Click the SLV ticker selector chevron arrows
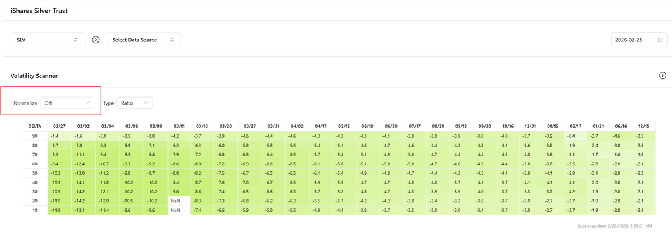The image size is (672, 232). pos(76,40)
